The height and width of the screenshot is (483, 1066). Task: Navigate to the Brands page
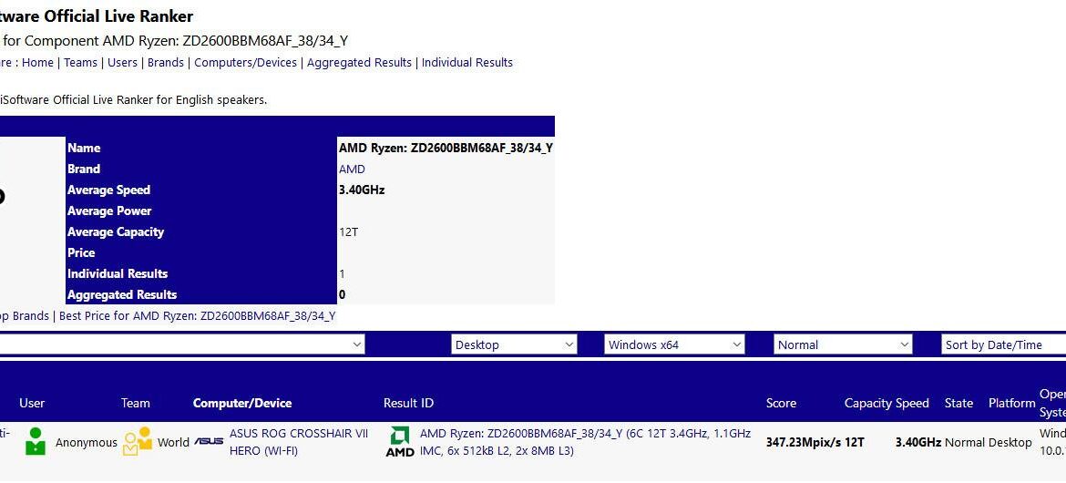(165, 63)
